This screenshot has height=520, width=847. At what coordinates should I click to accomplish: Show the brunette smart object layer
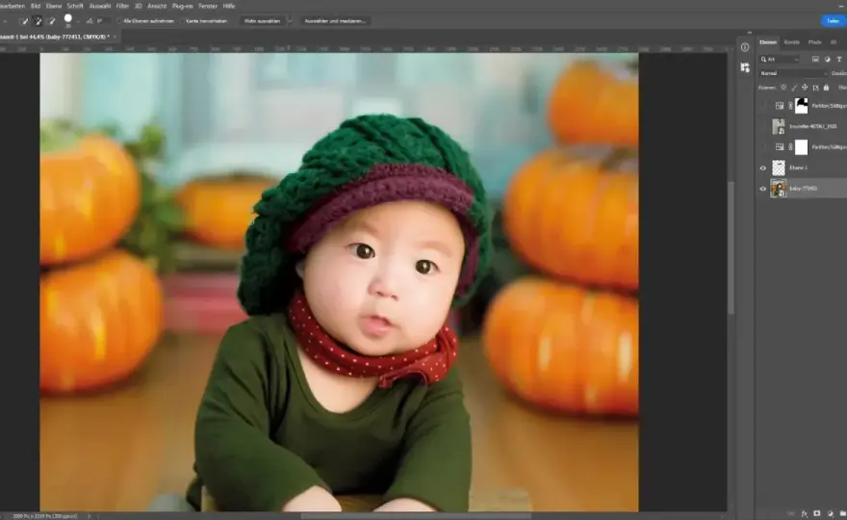point(763,126)
